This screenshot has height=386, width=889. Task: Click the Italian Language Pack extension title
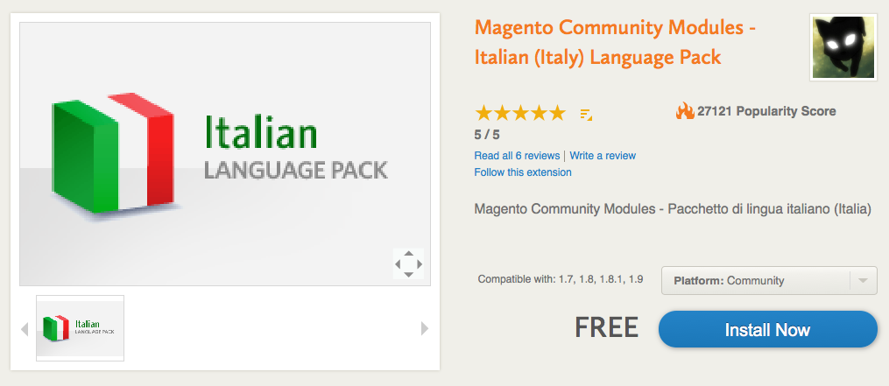point(615,43)
